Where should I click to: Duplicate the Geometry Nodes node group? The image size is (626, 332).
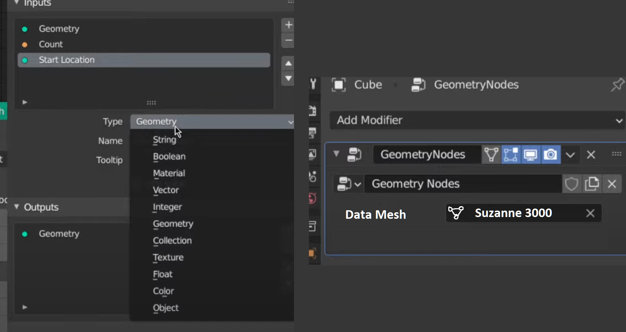[592, 184]
